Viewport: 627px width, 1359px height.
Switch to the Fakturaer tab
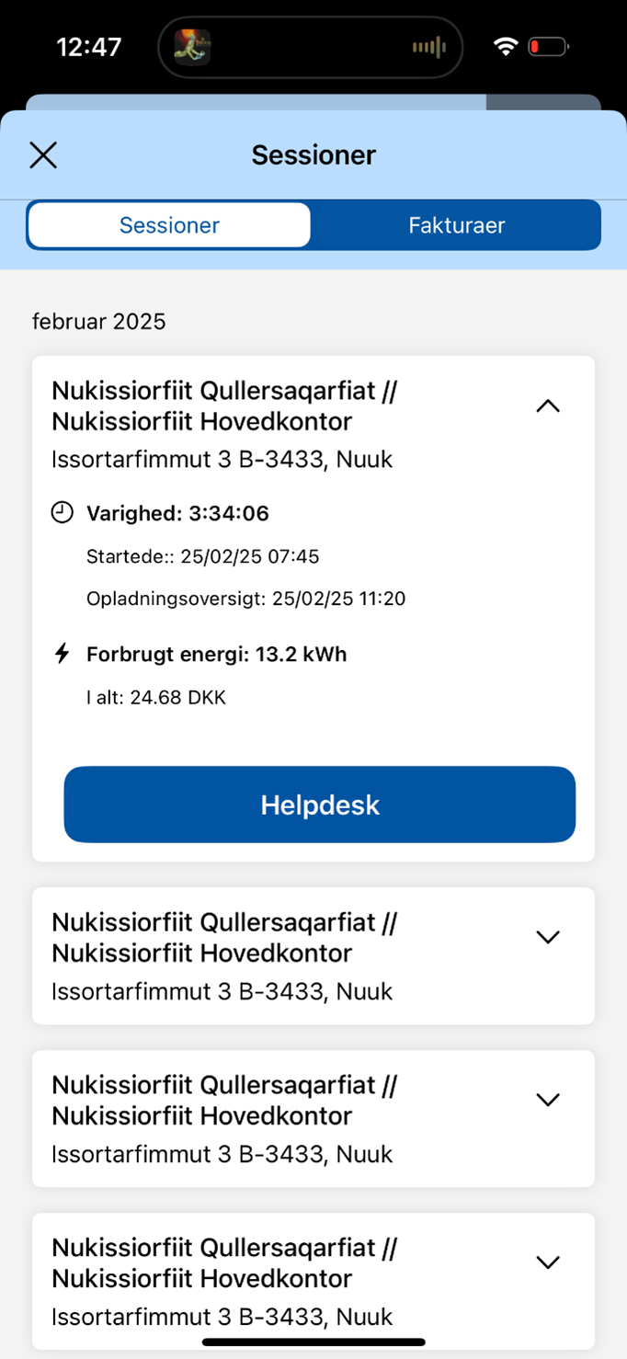point(456,225)
